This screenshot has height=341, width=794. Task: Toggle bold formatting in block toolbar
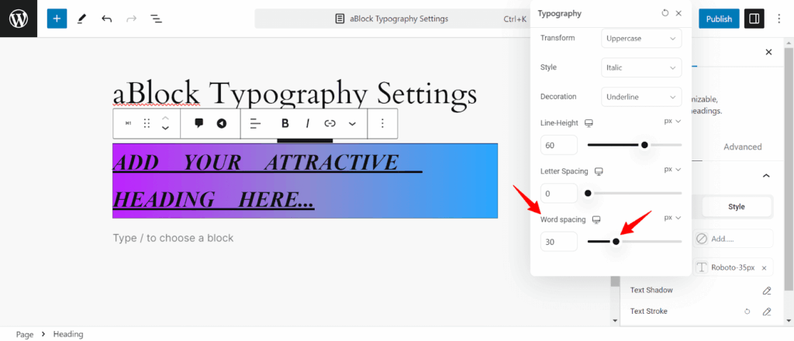285,123
